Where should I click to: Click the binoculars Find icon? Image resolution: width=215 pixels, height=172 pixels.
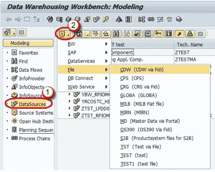click(x=116, y=34)
